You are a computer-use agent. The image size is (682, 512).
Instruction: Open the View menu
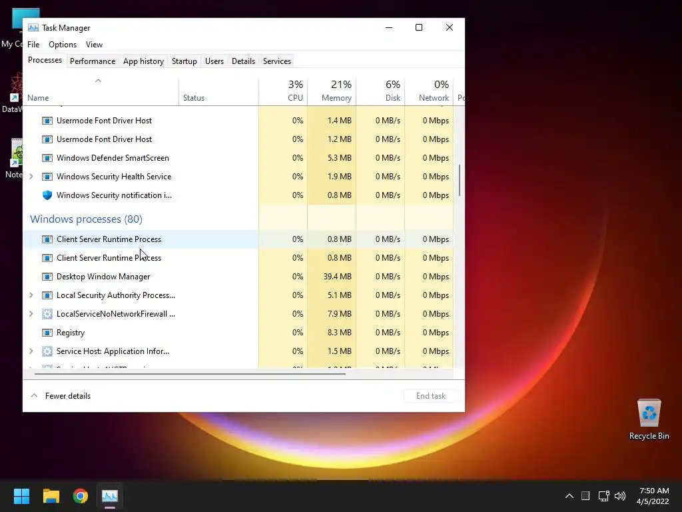coord(94,45)
